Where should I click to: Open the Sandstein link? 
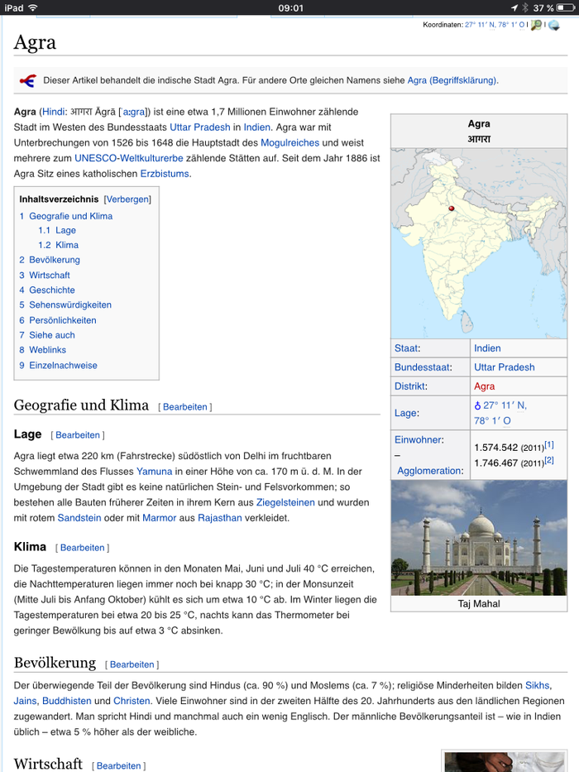pos(79,518)
